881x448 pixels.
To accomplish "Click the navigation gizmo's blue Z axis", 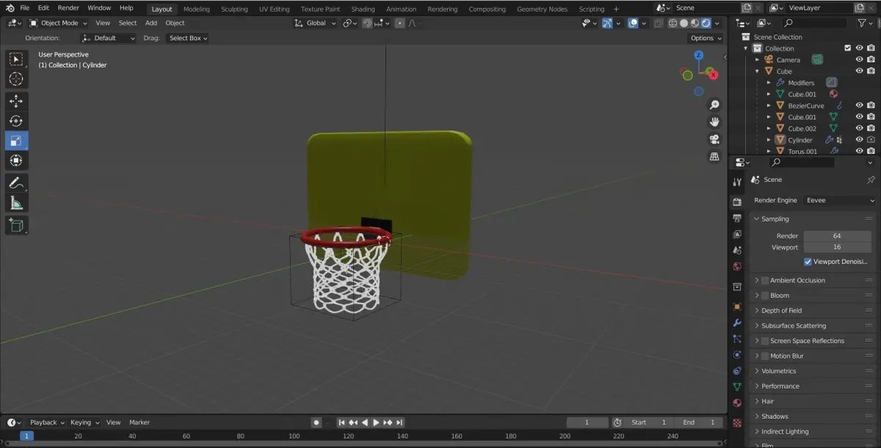I will (x=699, y=55).
